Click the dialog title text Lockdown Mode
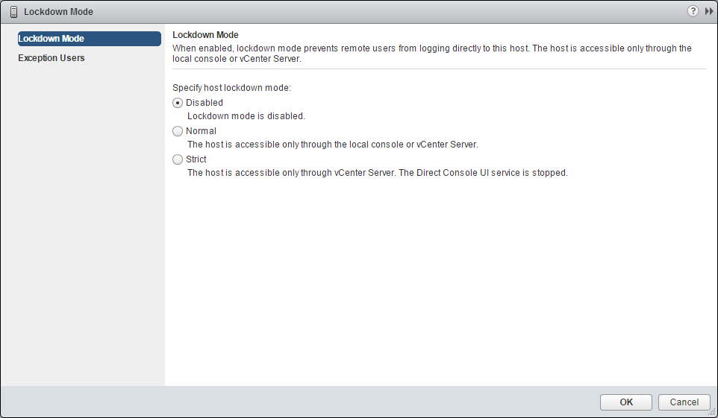 pos(58,12)
